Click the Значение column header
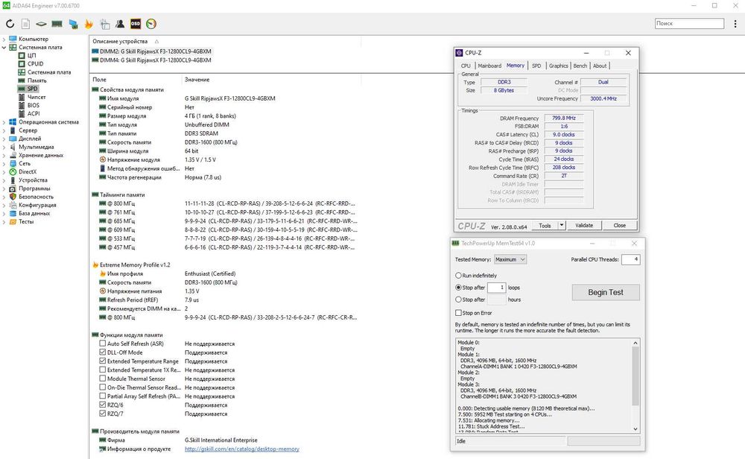Image resolution: width=745 pixels, height=459 pixels. click(x=197, y=79)
